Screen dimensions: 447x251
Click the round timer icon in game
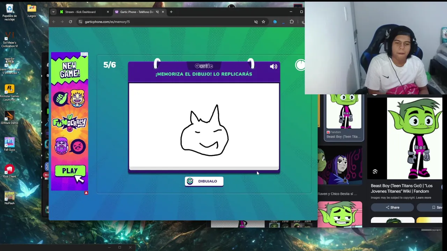300,64
